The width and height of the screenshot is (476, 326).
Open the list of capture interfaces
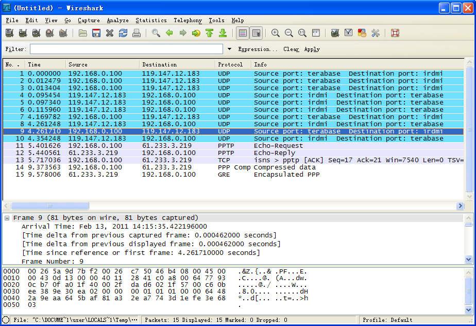tap(9, 33)
